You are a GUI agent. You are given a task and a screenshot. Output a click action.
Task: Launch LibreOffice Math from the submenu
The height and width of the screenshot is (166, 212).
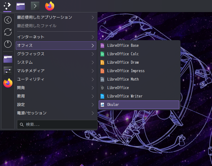[x=139, y=79]
